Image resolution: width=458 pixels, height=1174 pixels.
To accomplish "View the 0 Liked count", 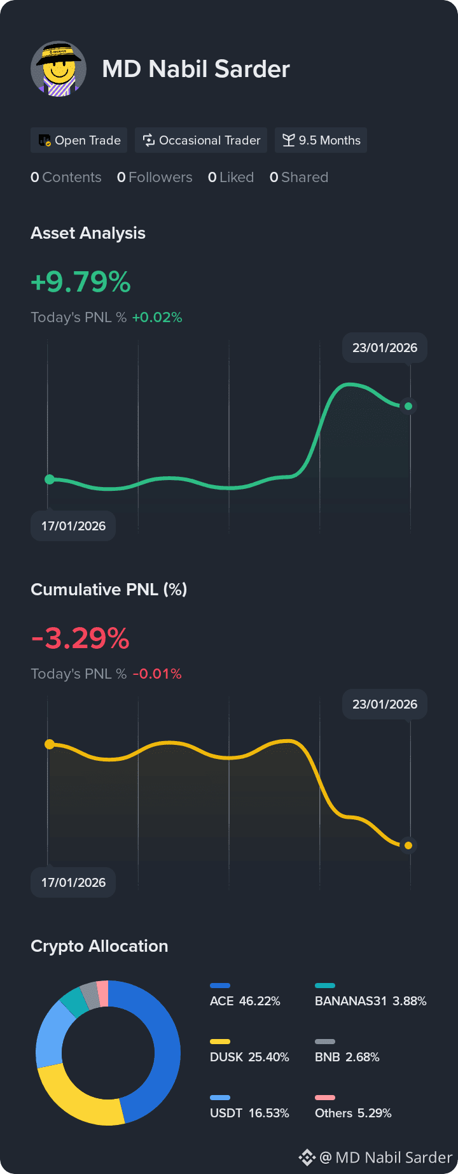I will tap(231, 177).
